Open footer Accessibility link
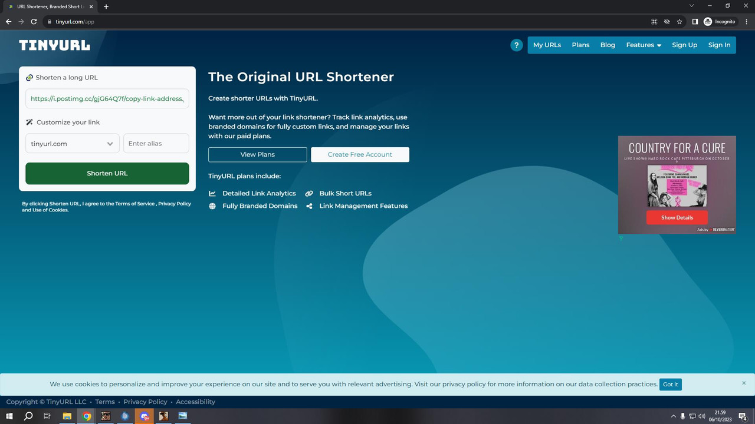 pyautogui.click(x=195, y=402)
